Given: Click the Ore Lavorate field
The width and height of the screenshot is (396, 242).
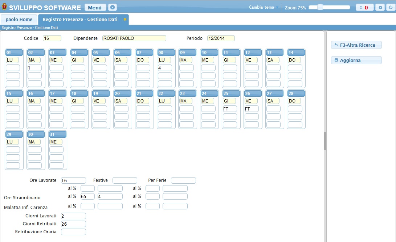Looking at the screenshot, I should [x=73, y=180].
